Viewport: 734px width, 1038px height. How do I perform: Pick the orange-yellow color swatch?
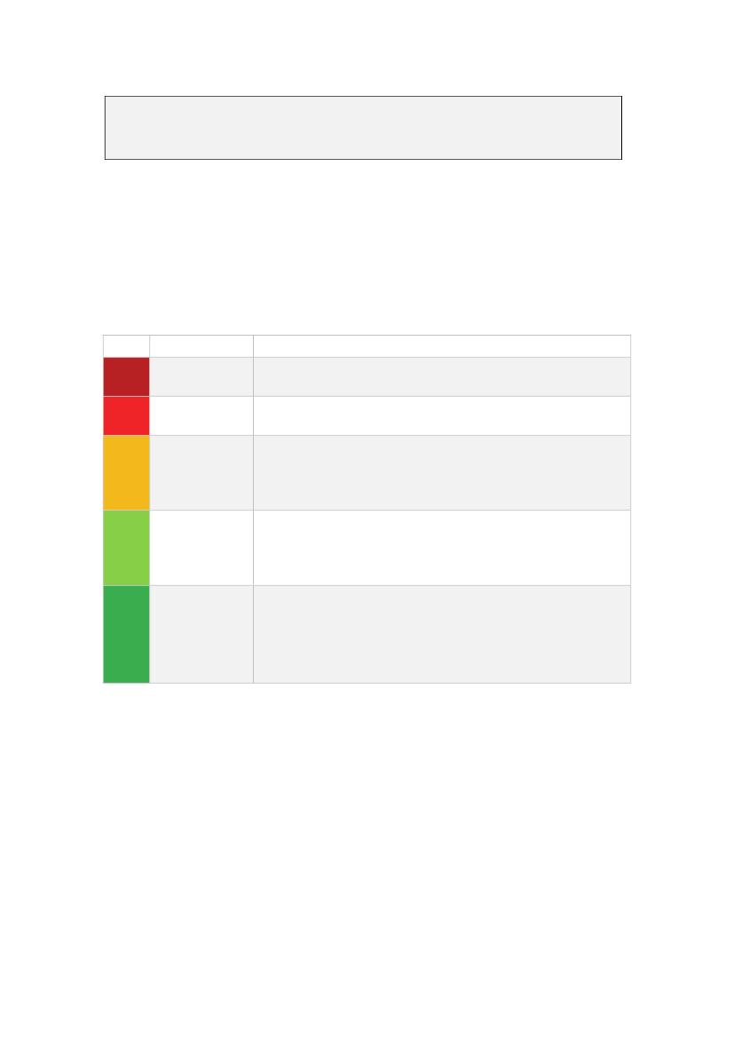point(126,472)
